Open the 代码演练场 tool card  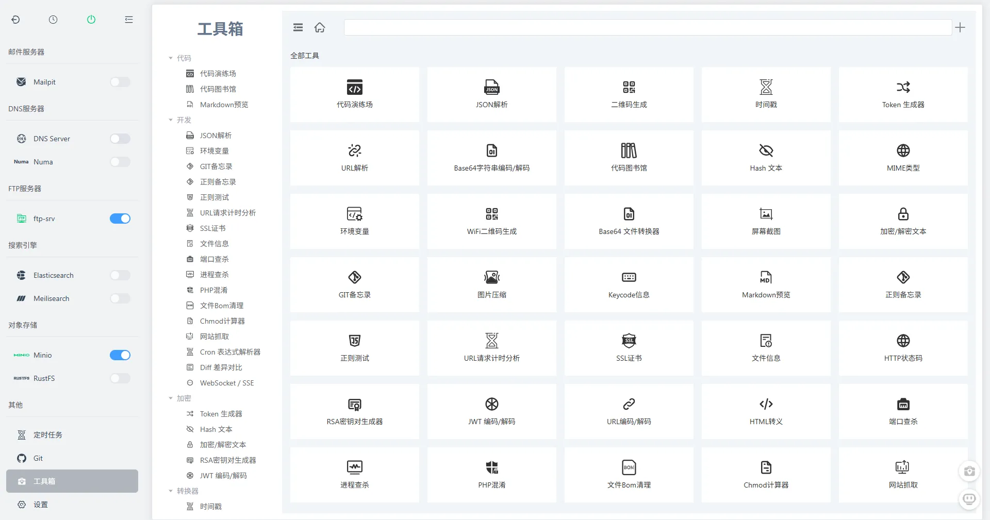pyautogui.click(x=355, y=94)
